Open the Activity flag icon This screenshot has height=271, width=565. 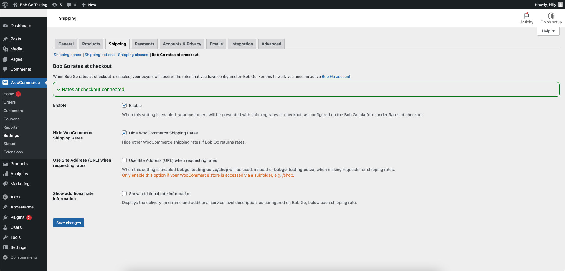point(527,16)
